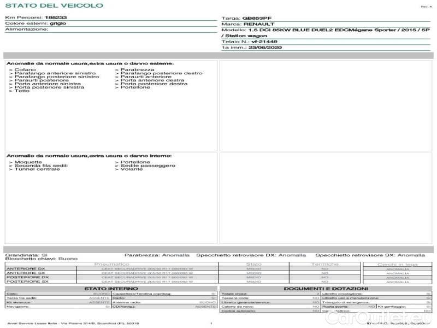The image size is (437, 328).
Task: Click the 'Termiche' column header
Action: coord(324,264)
